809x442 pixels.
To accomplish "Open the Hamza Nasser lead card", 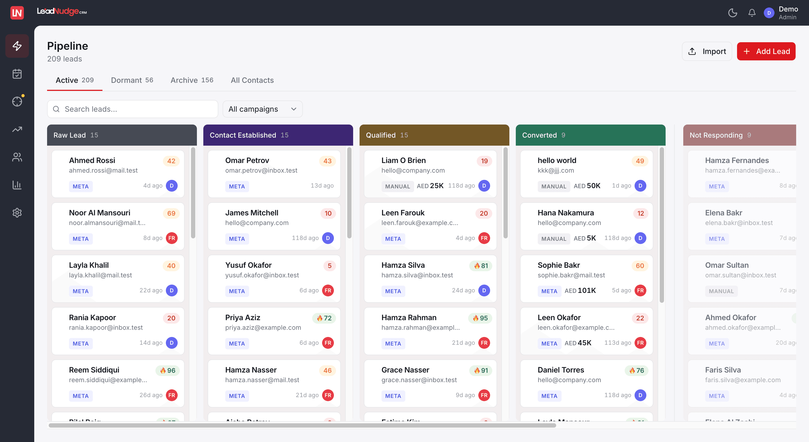I will 274,384.
